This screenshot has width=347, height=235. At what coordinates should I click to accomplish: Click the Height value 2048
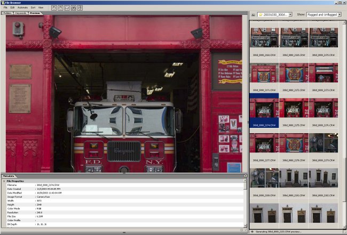coord(39,205)
